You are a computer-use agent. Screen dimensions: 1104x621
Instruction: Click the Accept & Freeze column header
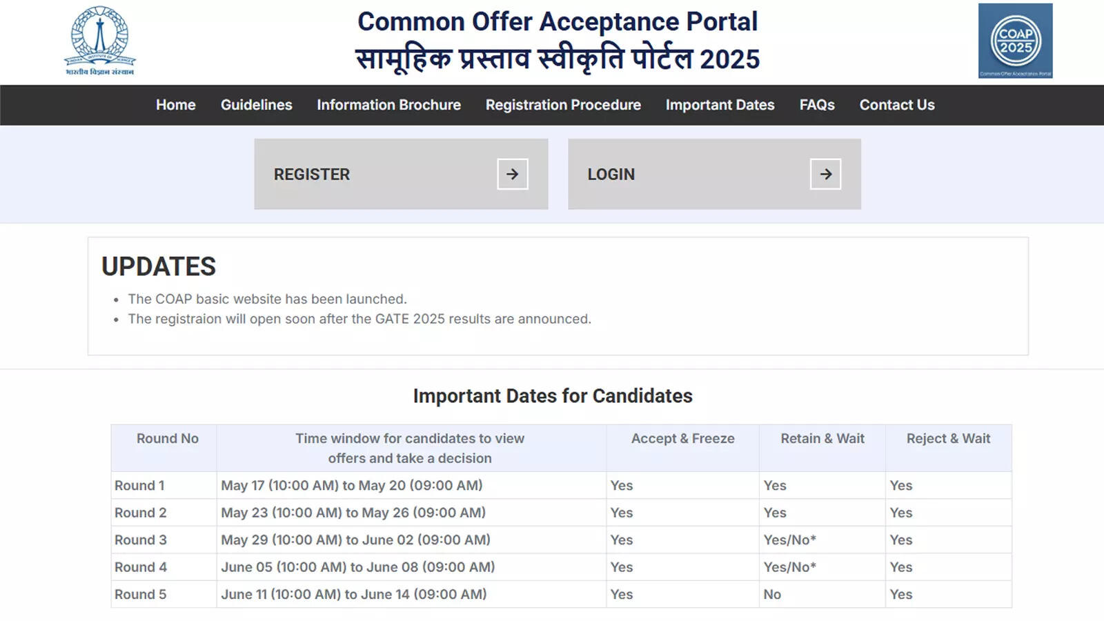pos(682,438)
